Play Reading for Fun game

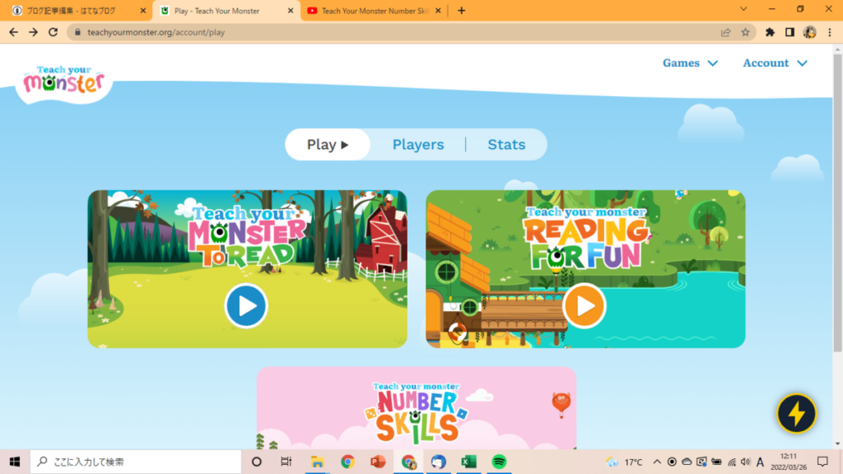click(585, 306)
